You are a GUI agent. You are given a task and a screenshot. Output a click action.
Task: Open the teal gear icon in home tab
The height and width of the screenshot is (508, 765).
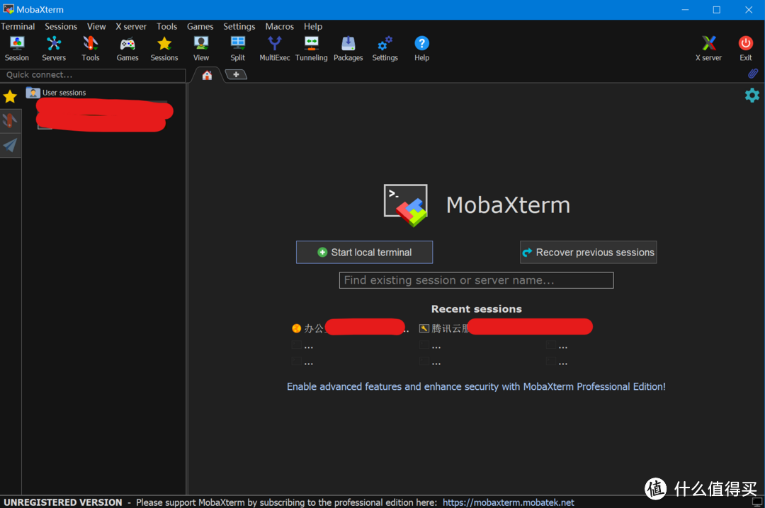pyautogui.click(x=752, y=95)
